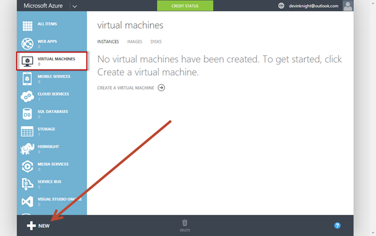Viewport: 376px width, 236px height.
Task: Open Web Apps globe icon
Action: [x=27, y=43]
